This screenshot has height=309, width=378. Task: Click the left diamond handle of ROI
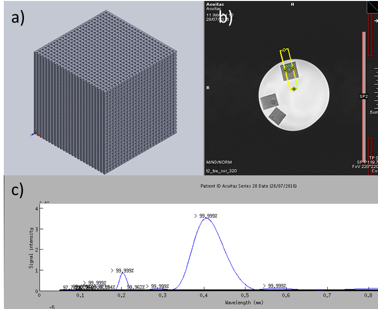285,70
